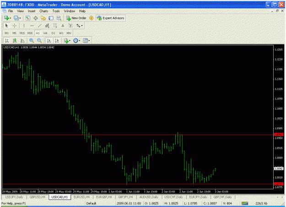
Task: Open the New Chart dropdown arrow
Action: click(11, 18)
